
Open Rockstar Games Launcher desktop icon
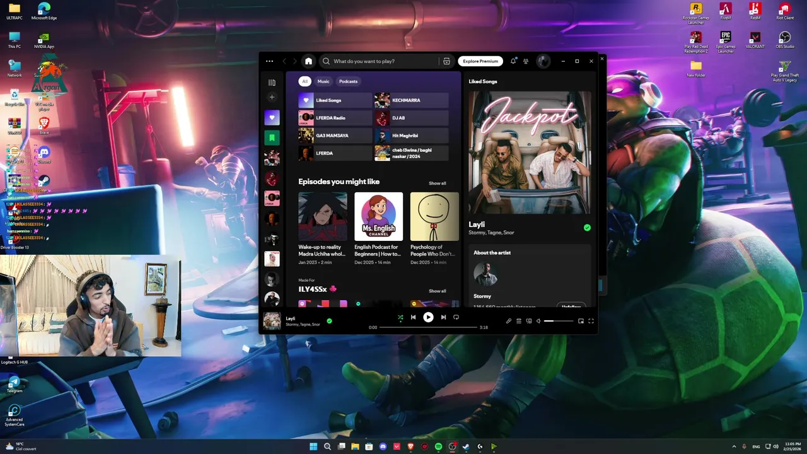point(696,13)
